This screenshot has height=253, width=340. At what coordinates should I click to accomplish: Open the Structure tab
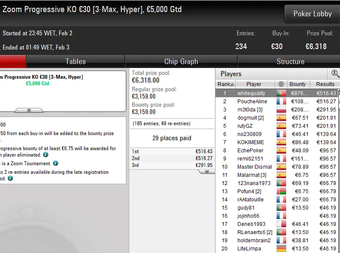tap(290, 62)
